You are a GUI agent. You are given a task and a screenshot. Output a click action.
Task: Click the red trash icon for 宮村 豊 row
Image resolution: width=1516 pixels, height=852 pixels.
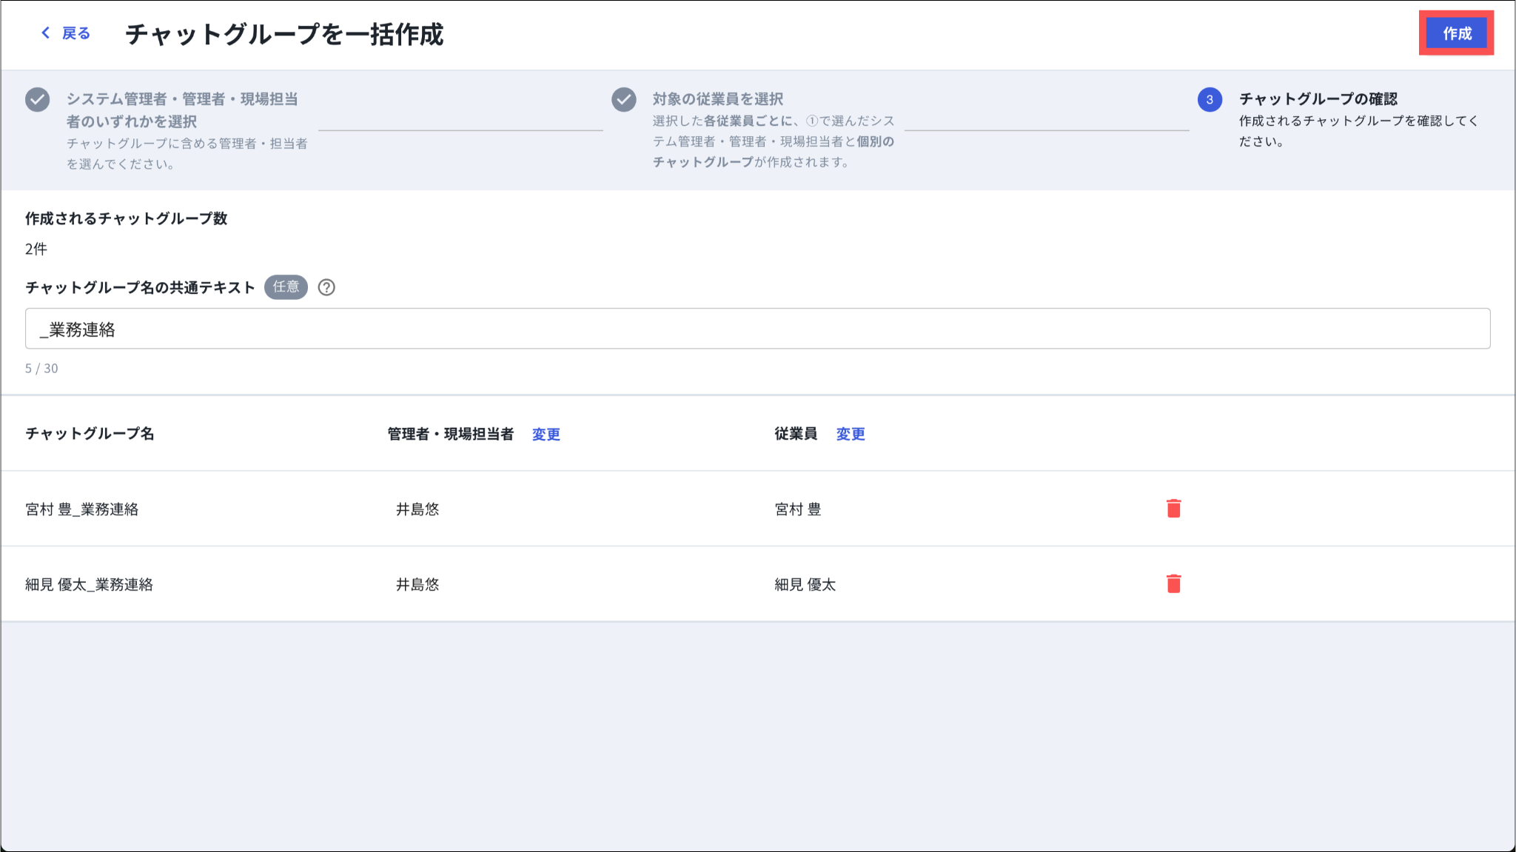[1173, 509]
